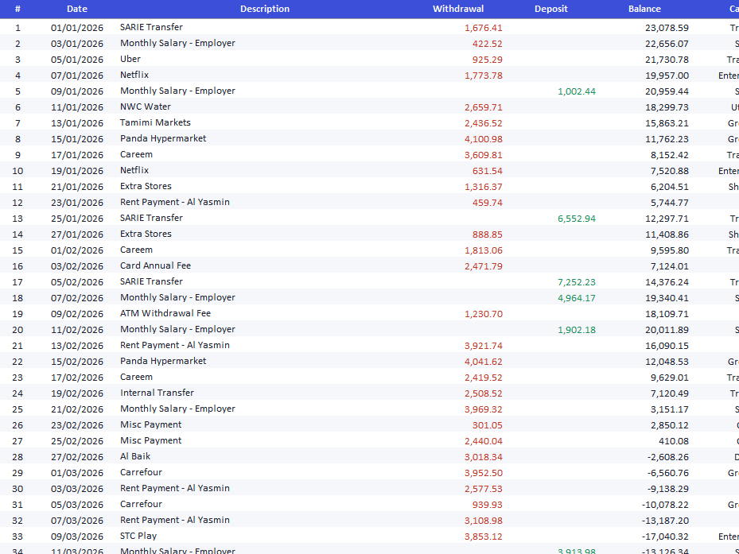739x554 pixels.
Task: Select deposit amount 7,252.23
Action: point(577,282)
